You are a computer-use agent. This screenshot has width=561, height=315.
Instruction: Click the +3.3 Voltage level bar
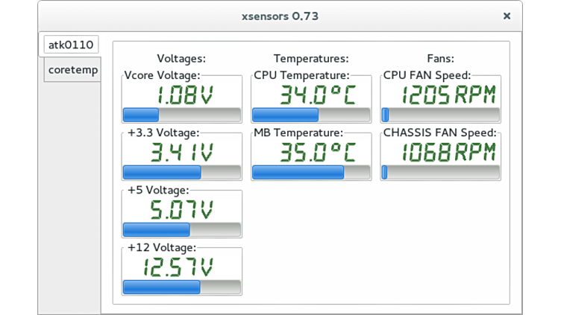181,173
